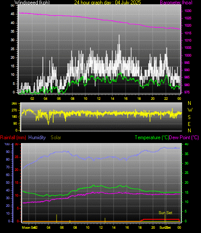Select the 360 wind direction scale value
Screen dimensions: 201x233
pos(14,103)
